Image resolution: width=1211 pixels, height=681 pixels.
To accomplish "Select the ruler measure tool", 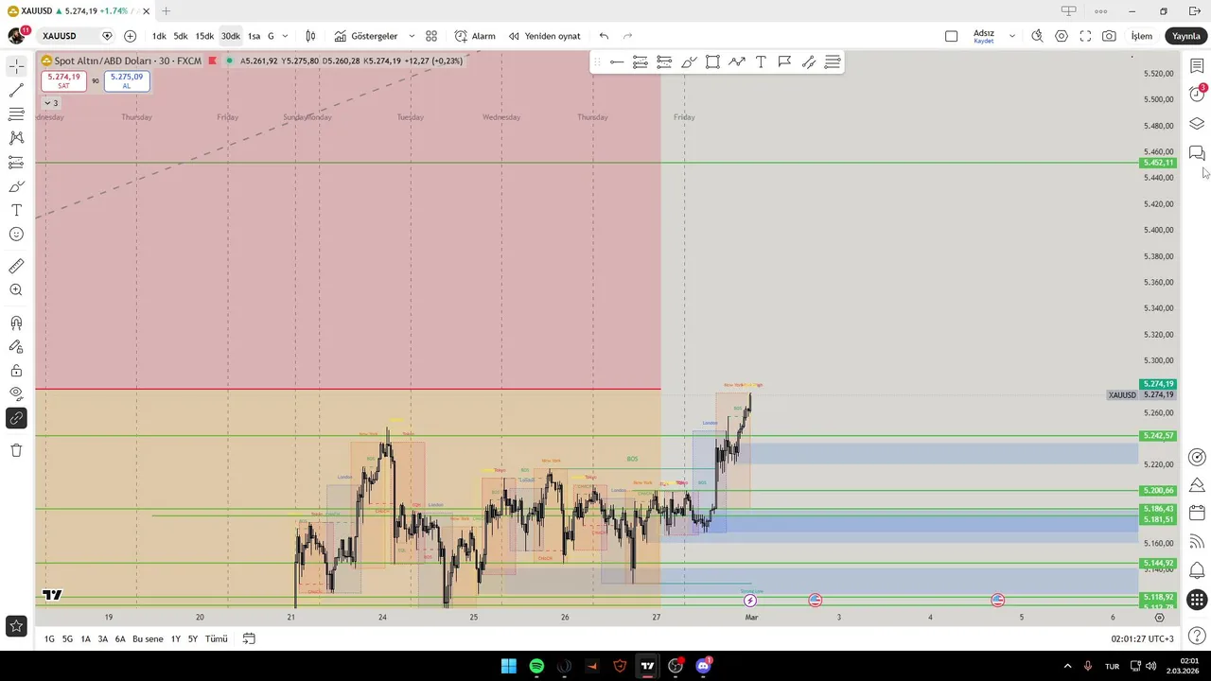I will (x=16, y=267).
